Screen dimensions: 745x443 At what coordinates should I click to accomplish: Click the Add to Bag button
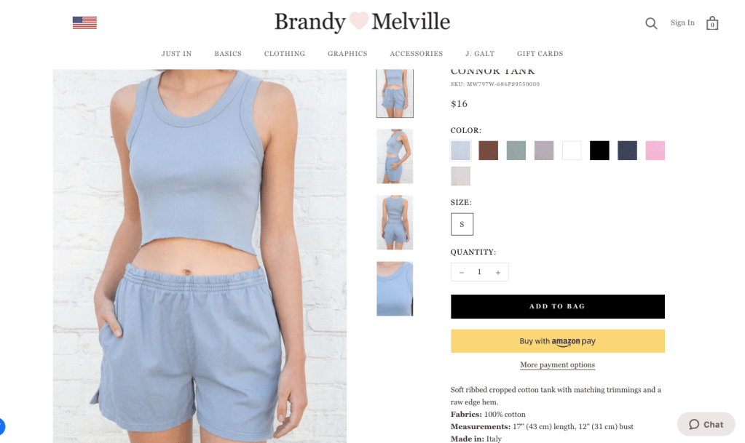click(557, 306)
